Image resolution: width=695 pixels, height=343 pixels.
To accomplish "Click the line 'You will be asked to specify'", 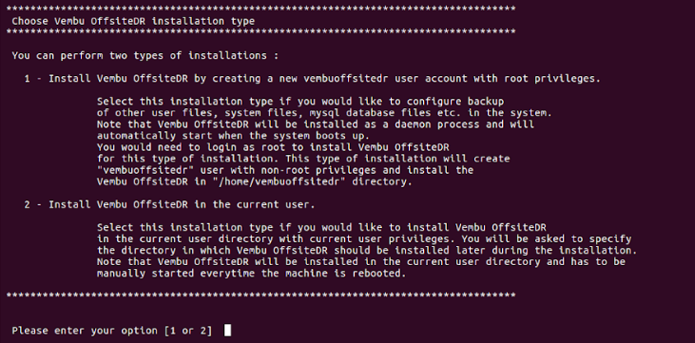I will pyautogui.click(x=364, y=238).
